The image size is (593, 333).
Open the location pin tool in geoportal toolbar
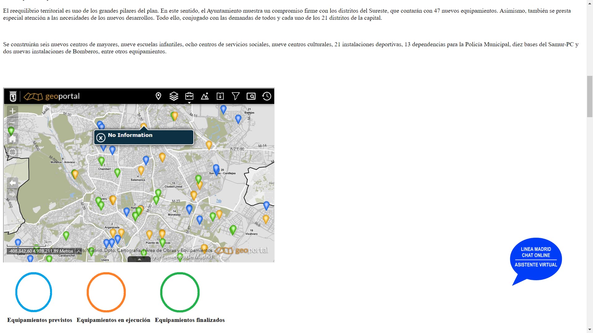click(158, 96)
